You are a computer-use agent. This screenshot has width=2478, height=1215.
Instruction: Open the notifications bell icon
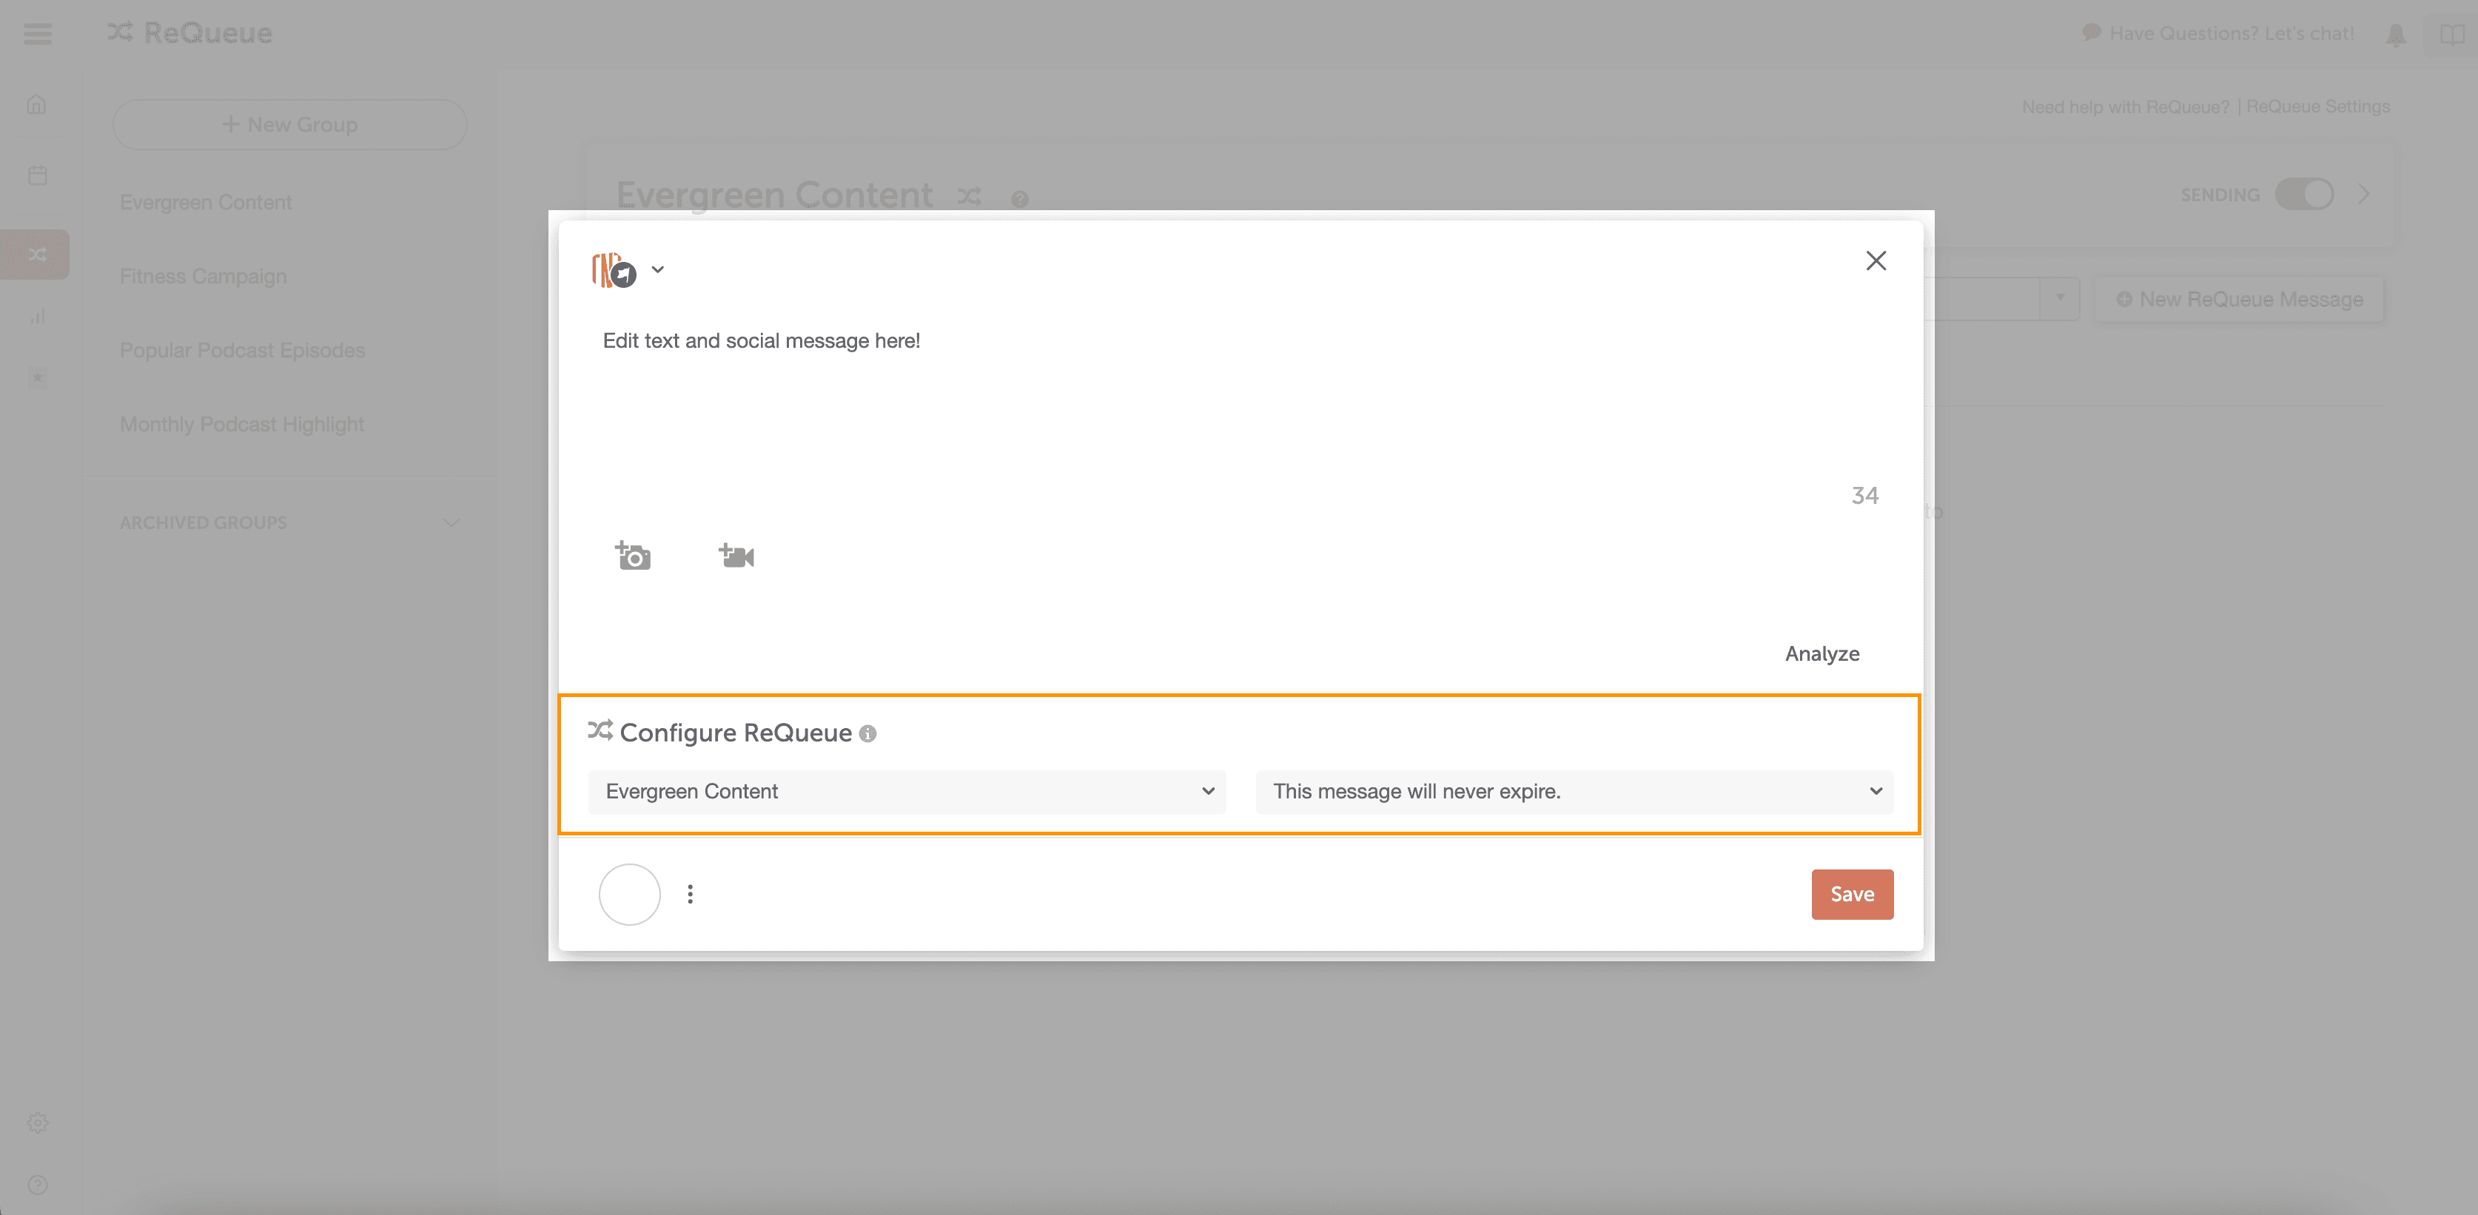coord(2395,36)
